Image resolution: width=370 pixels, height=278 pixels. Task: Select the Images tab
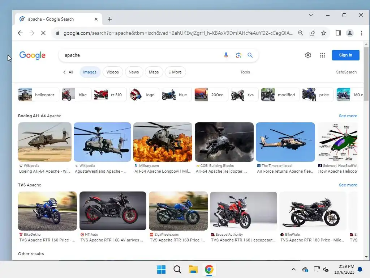point(90,72)
